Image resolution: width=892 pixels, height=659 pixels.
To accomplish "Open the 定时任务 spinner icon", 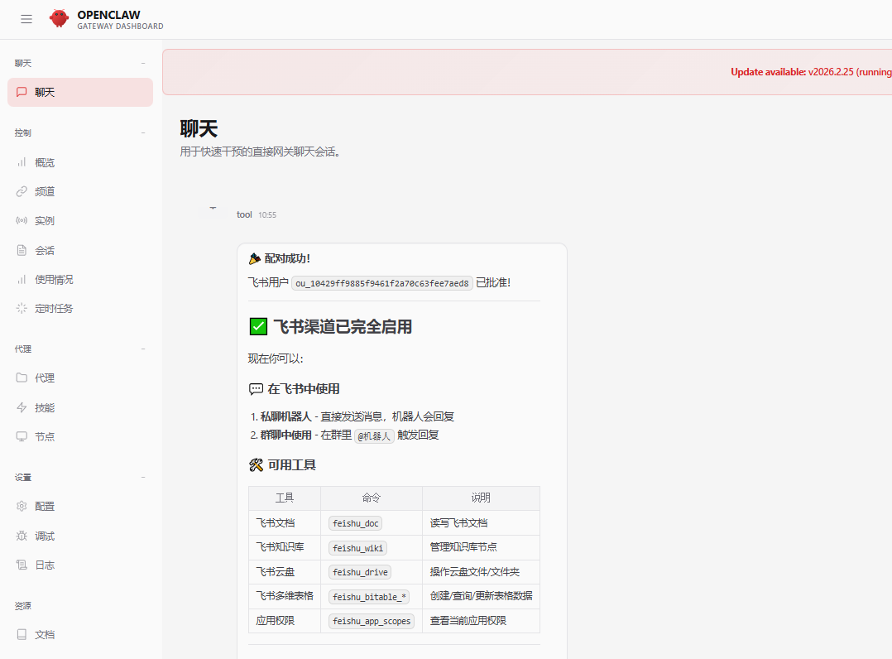I will [x=22, y=309].
